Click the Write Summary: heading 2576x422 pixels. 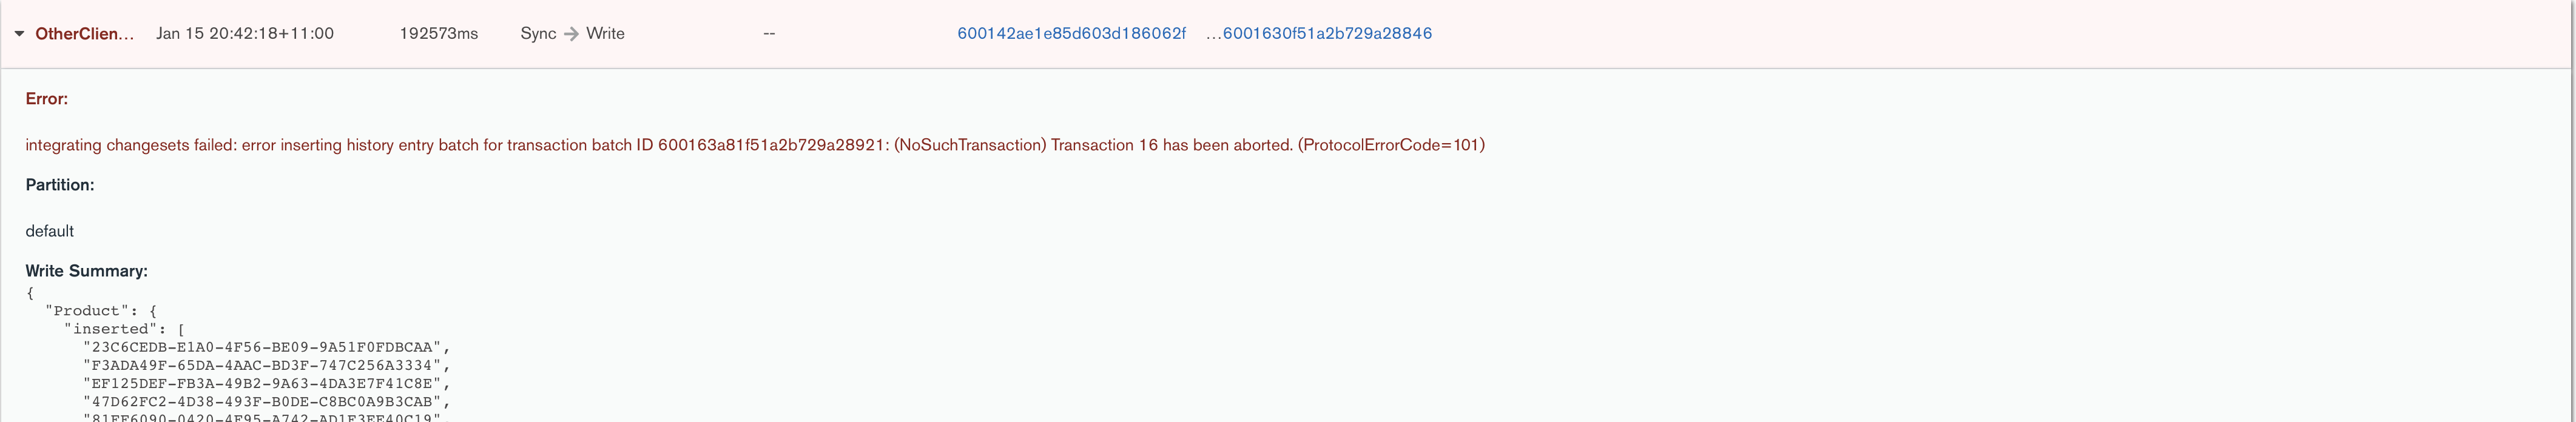(x=87, y=271)
